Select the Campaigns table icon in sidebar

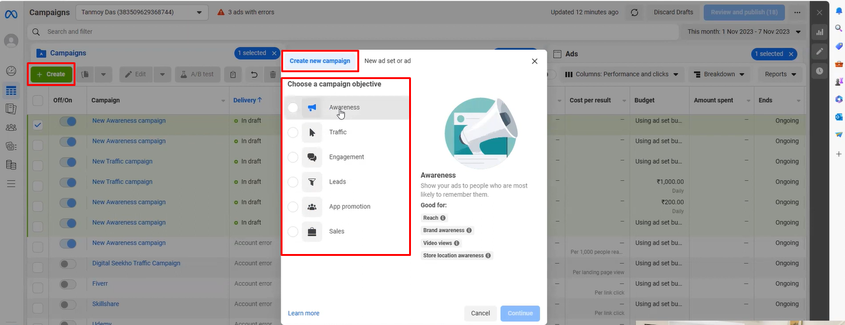11,91
